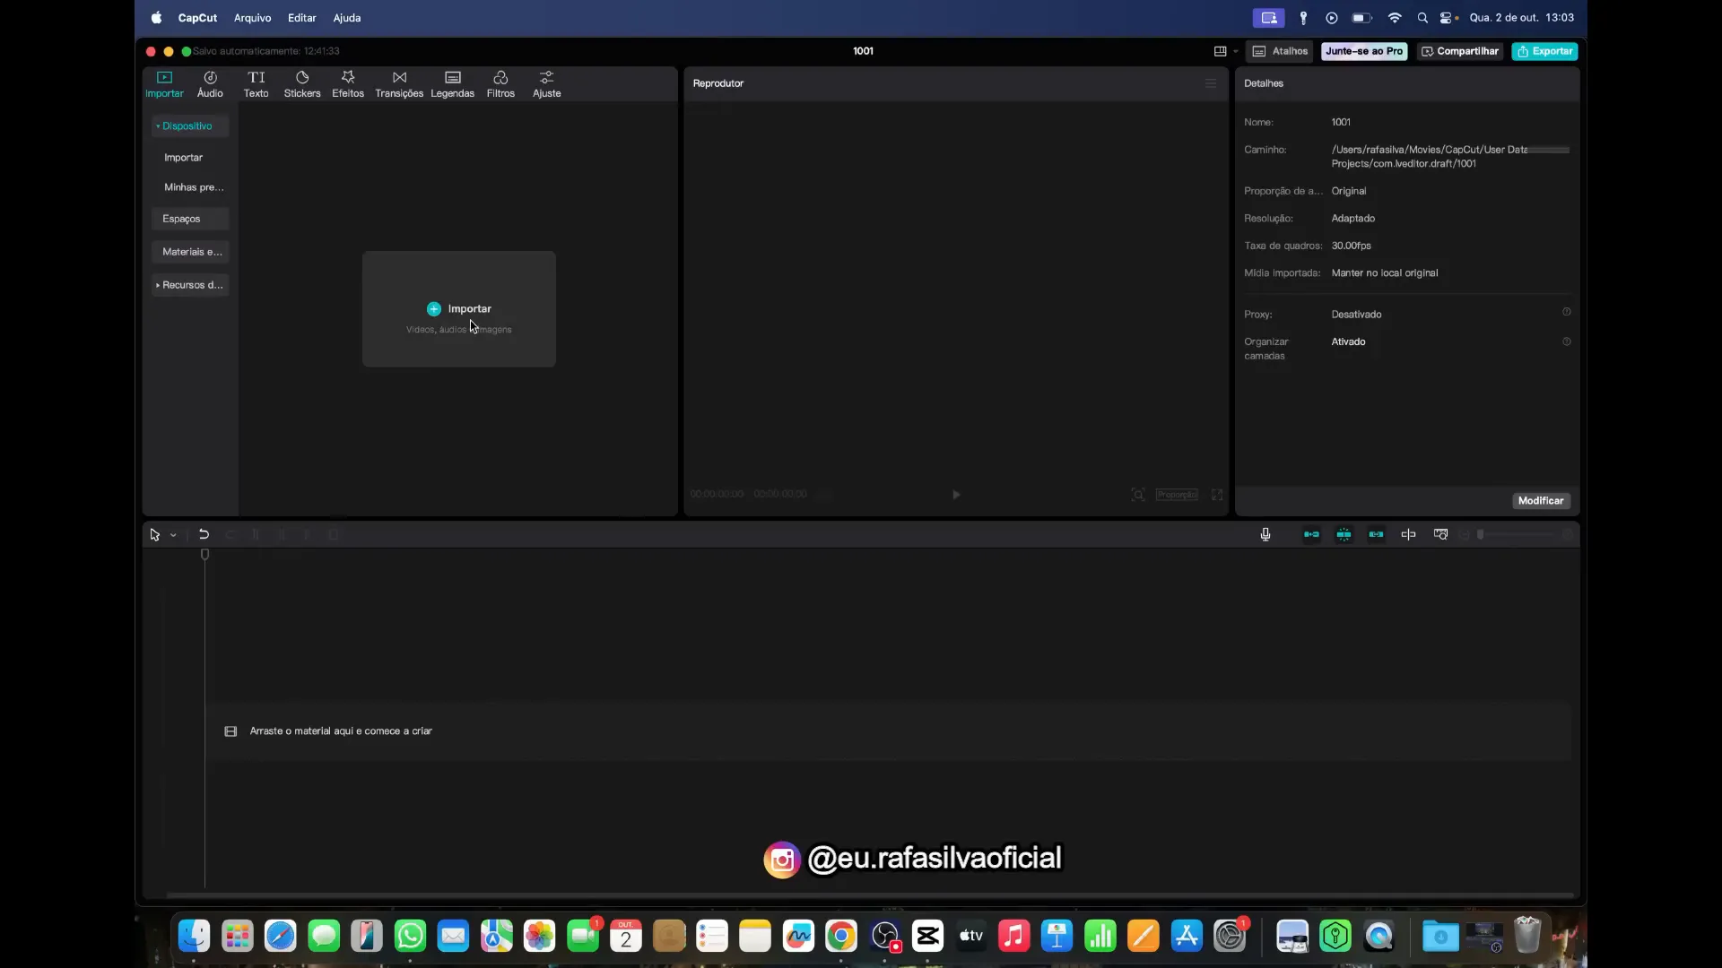Select Minhas pre... in the sidebar
The height and width of the screenshot is (968, 1722).
click(194, 187)
